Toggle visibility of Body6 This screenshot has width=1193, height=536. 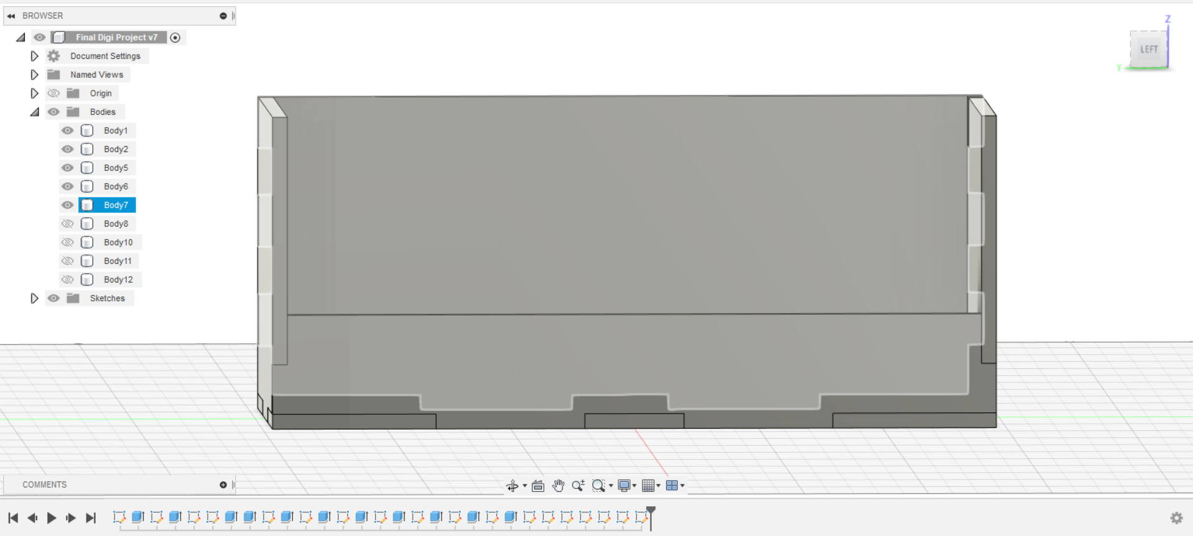point(68,186)
